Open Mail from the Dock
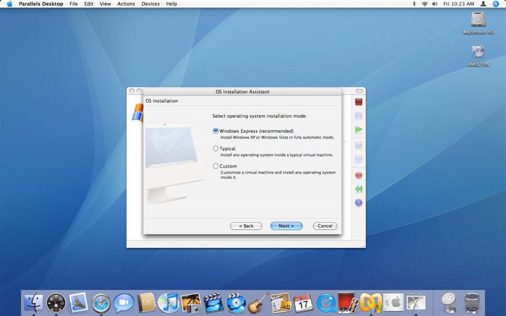Screen dimensions: 506x316 point(78,303)
